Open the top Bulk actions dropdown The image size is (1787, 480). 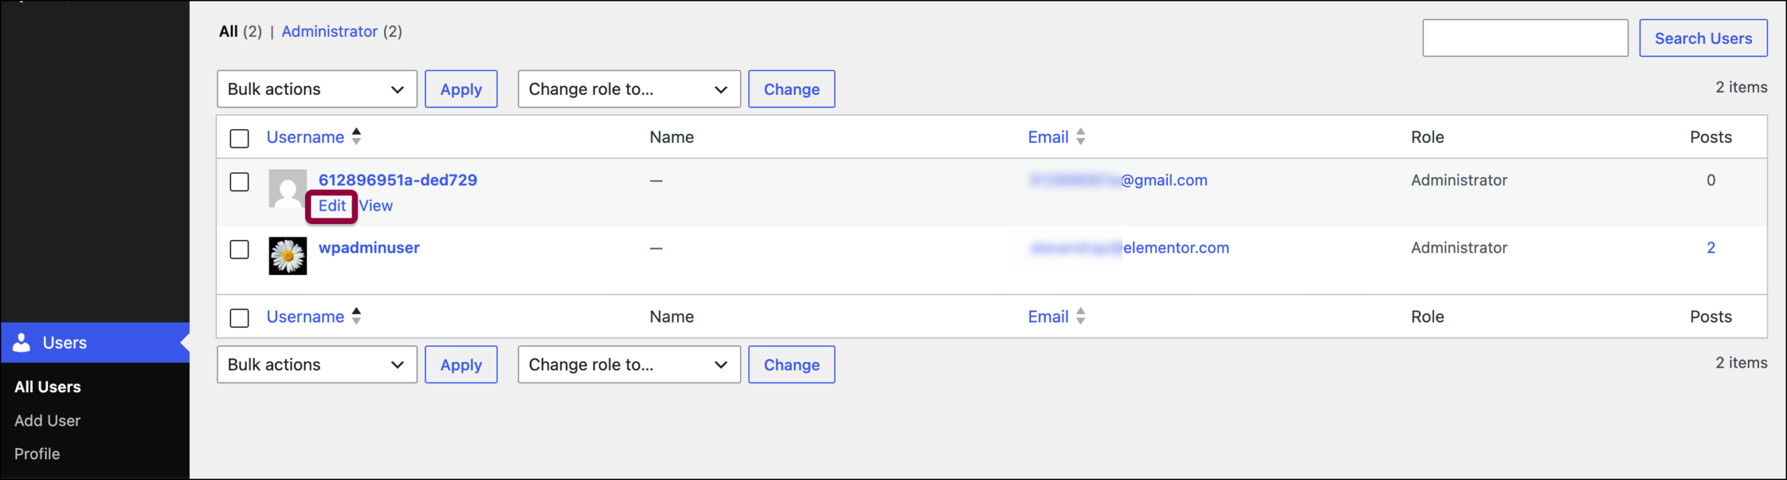click(x=317, y=89)
